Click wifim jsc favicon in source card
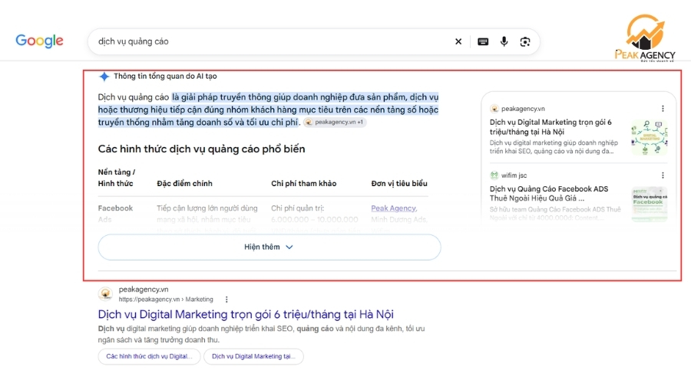Viewport: 691px width, 383px height. pyautogui.click(x=494, y=175)
